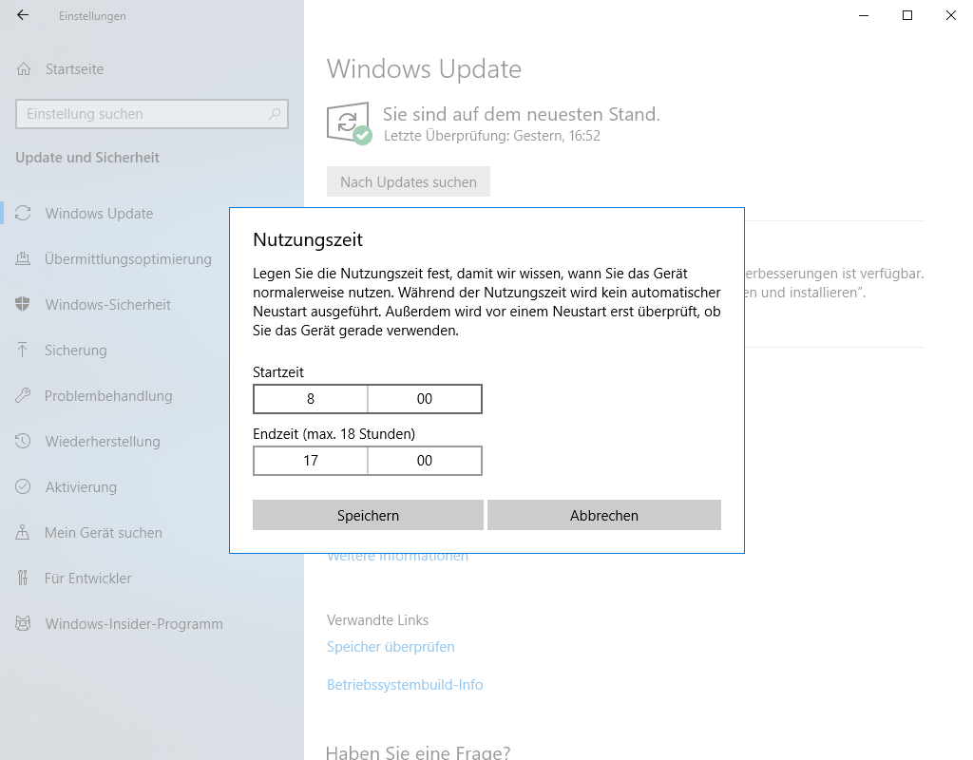This screenshot has height=760, width=973.
Task: Open Windows-Insider-Programm page
Action: point(134,623)
